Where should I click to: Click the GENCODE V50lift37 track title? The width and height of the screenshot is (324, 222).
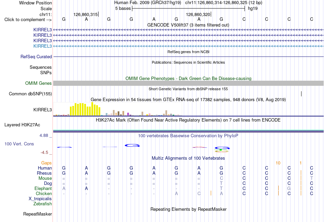(x=188, y=25)
